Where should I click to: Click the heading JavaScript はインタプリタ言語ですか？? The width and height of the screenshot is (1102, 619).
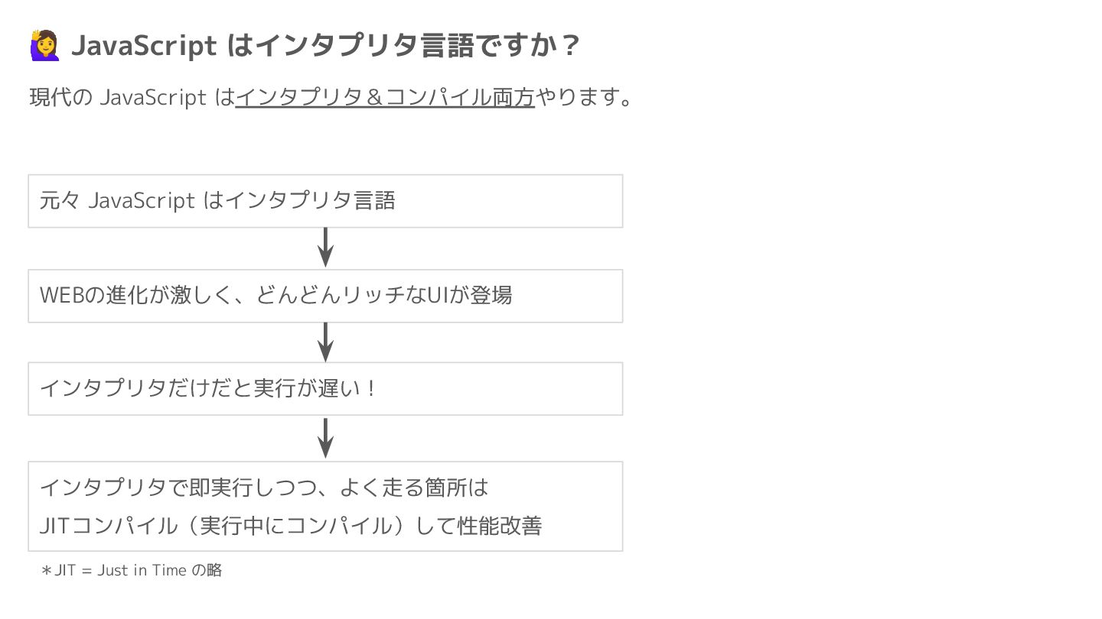tap(326, 46)
